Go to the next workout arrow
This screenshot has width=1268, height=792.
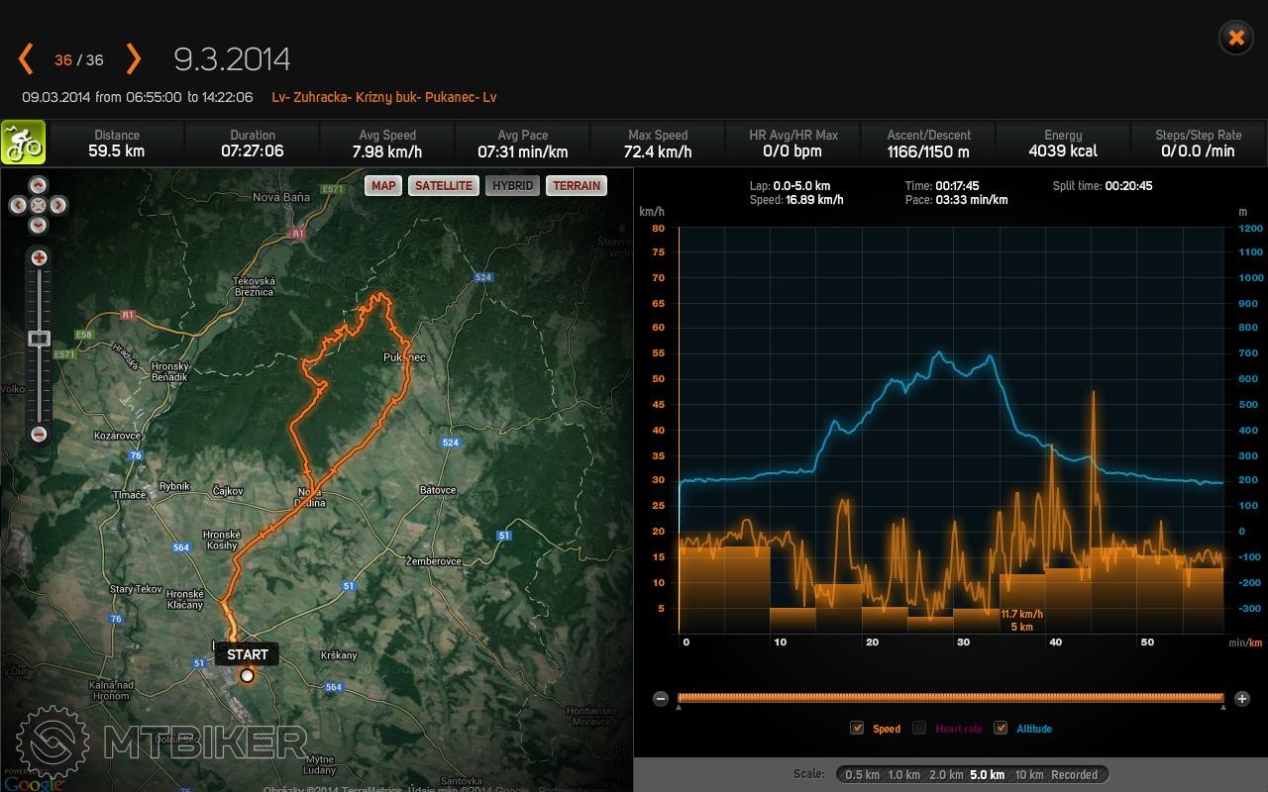[x=134, y=59]
